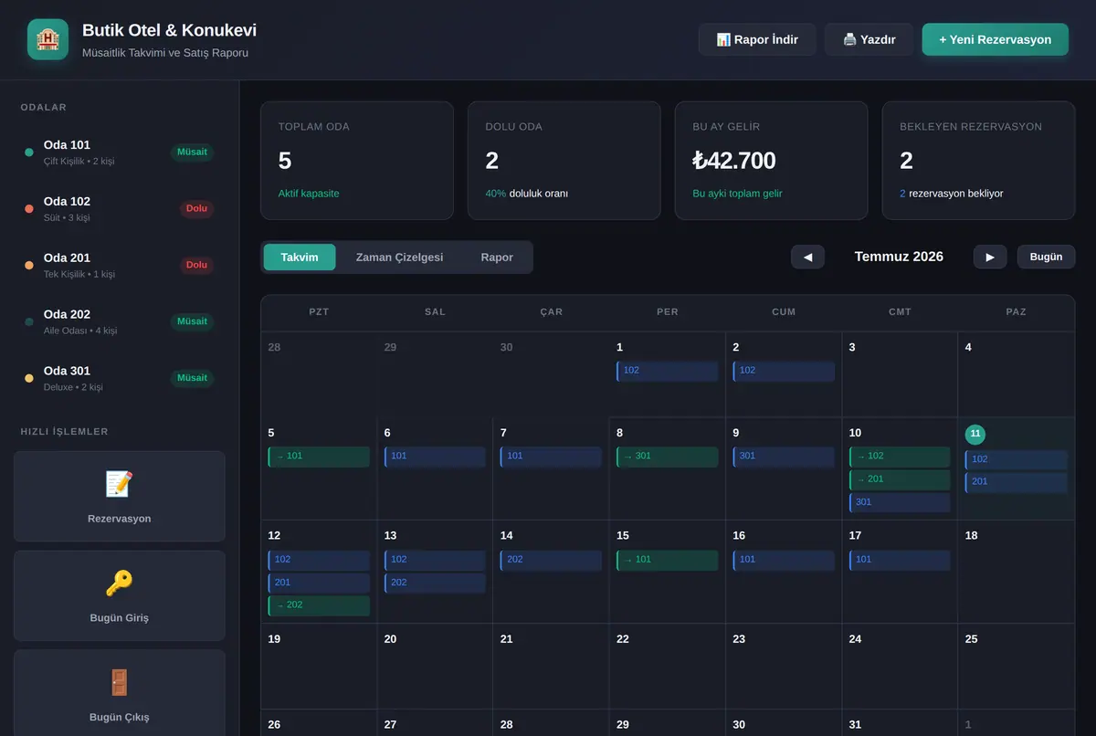The height and width of the screenshot is (736, 1096).
Task: Jump to today with Bugün button
Action: pyautogui.click(x=1046, y=257)
